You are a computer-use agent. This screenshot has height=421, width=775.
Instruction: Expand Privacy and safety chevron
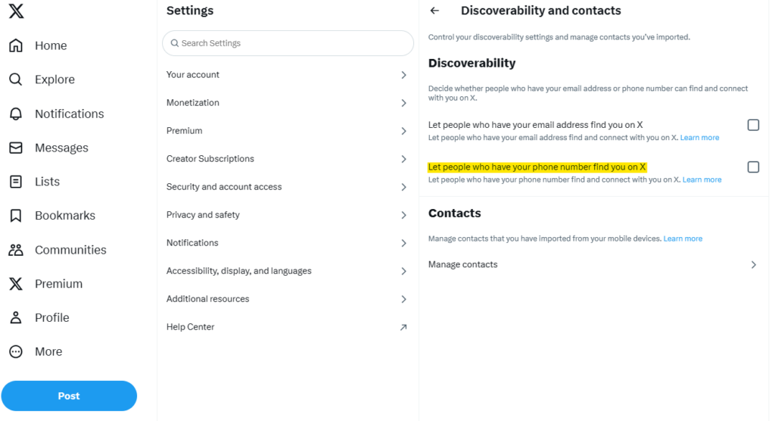tap(403, 215)
